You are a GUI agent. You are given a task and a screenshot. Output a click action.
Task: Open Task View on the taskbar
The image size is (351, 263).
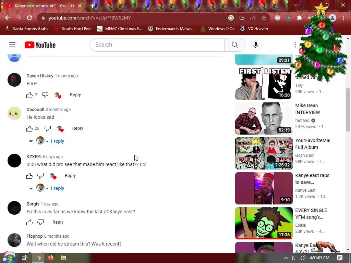coord(25,258)
